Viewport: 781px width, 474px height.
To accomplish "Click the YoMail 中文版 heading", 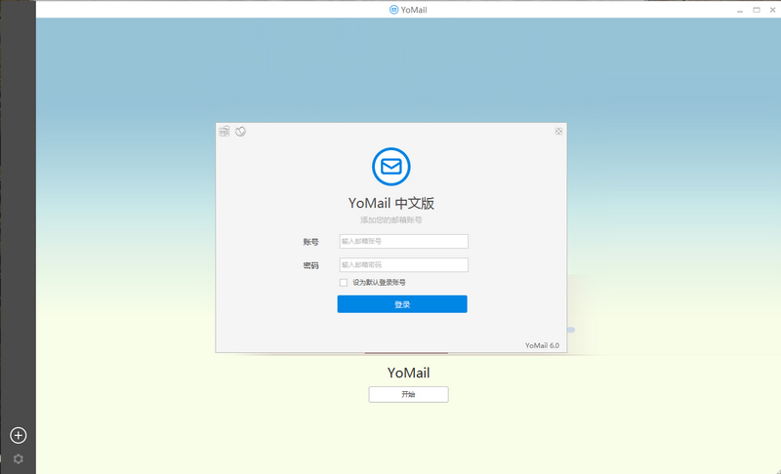I will (x=391, y=203).
